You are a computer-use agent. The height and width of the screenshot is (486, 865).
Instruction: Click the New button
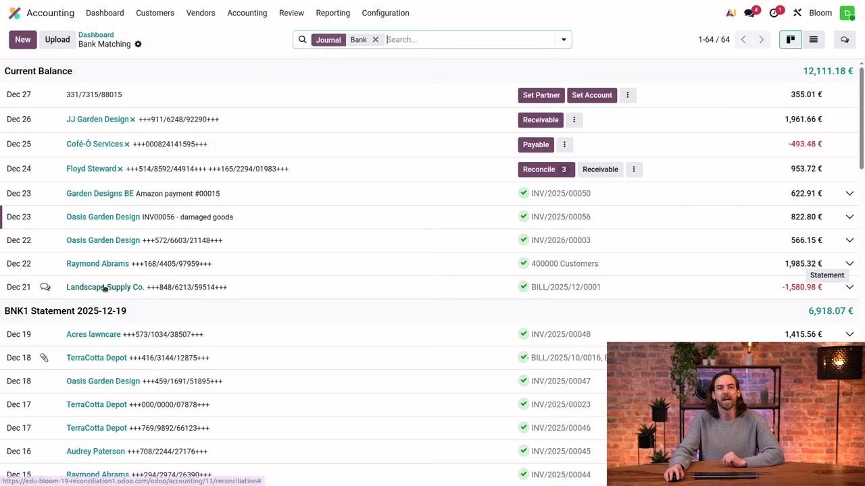click(23, 40)
